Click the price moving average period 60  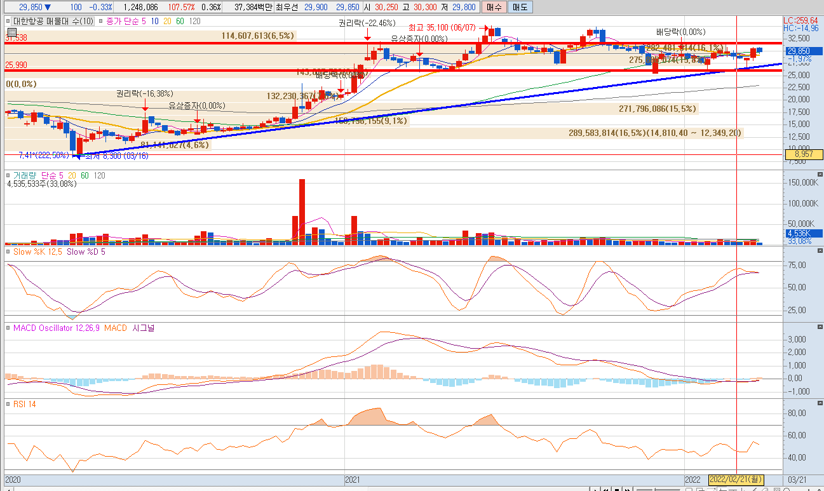(x=180, y=21)
